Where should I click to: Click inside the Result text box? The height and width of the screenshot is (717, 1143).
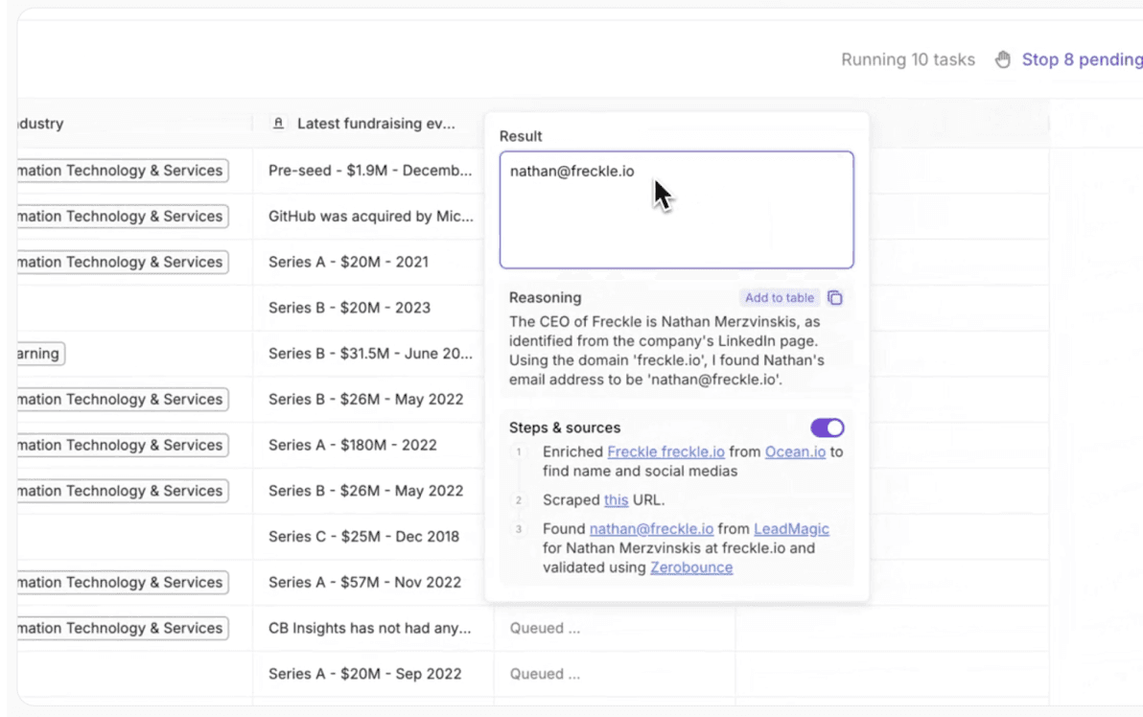coord(676,210)
